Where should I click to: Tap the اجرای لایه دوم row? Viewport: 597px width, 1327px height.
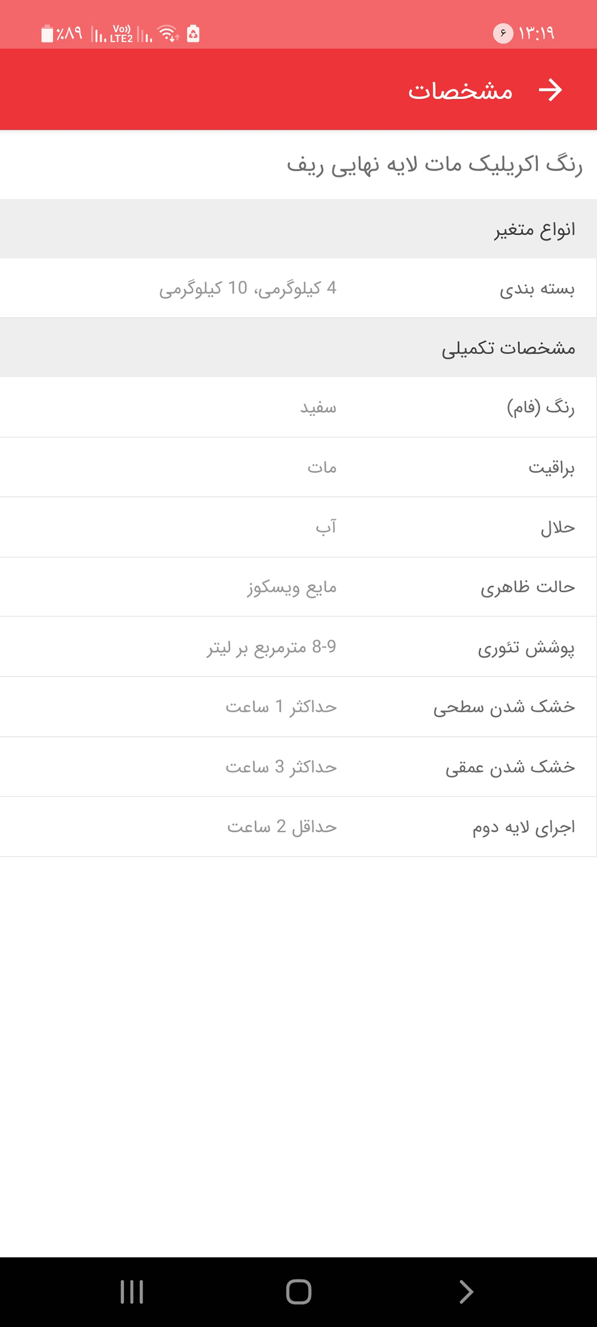pyautogui.click(x=298, y=827)
